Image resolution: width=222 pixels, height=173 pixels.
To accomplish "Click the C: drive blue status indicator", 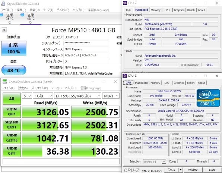I will pyautogui.click(x=1, y=15).
